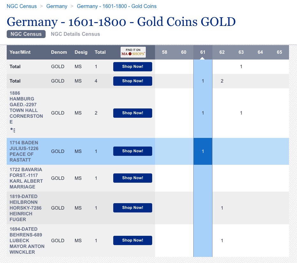Expand varieties icon under 1886 Hamburg row

coord(13,130)
